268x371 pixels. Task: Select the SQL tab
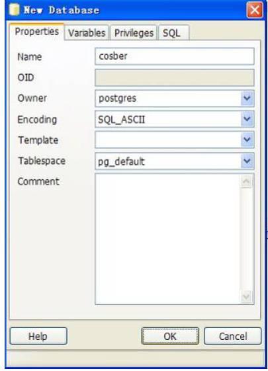point(174,32)
